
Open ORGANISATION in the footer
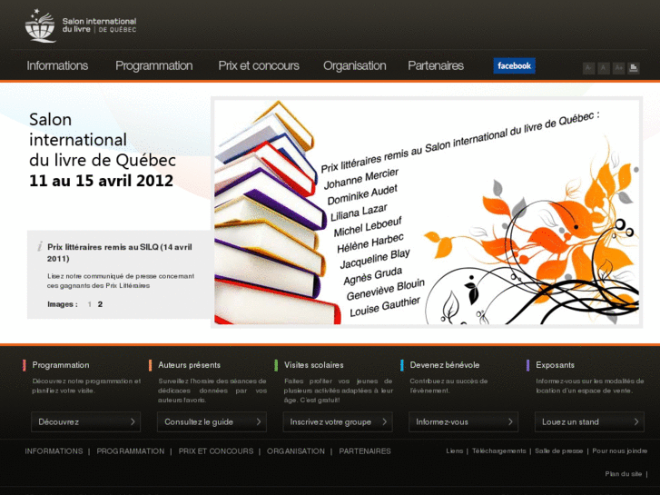point(296,451)
